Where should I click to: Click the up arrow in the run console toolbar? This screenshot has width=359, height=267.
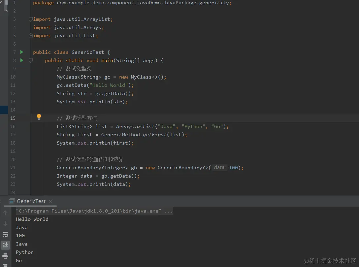tap(5, 213)
